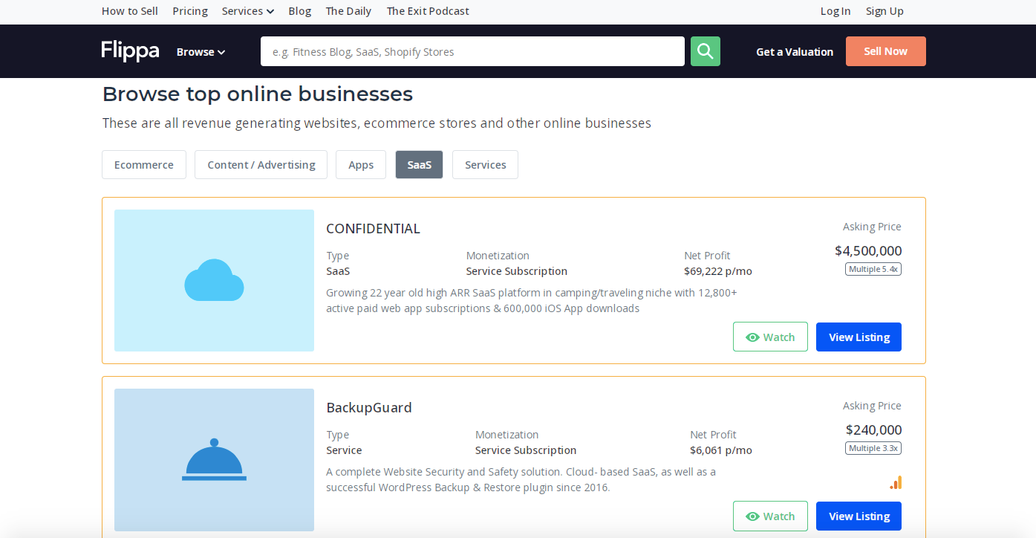Click Sign Up
Viewport: 1036px width, 538px height.
[884, 11]
